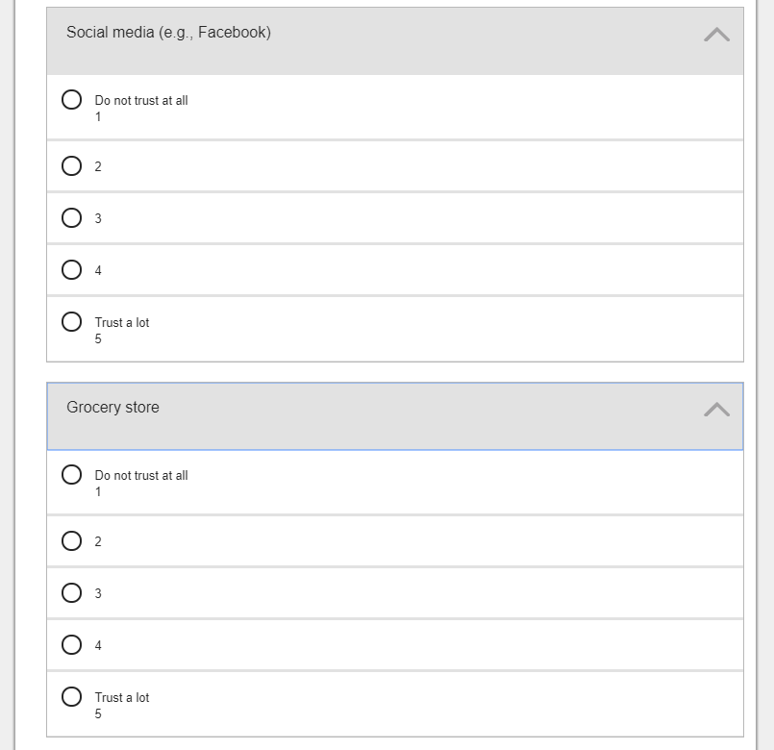The image size is (774, 750).
Task: Select 'Trust a lot' for Social media
Action: [71, 322]
